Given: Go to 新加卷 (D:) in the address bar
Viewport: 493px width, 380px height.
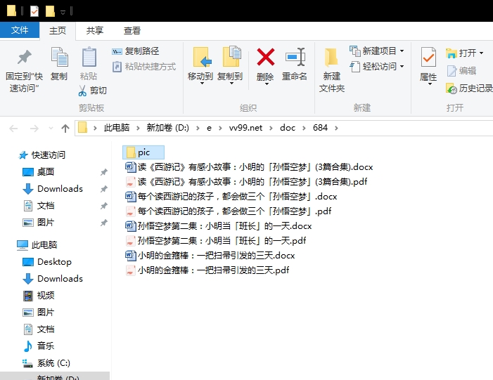Looking at the screenshot, I should click(168, 128).
